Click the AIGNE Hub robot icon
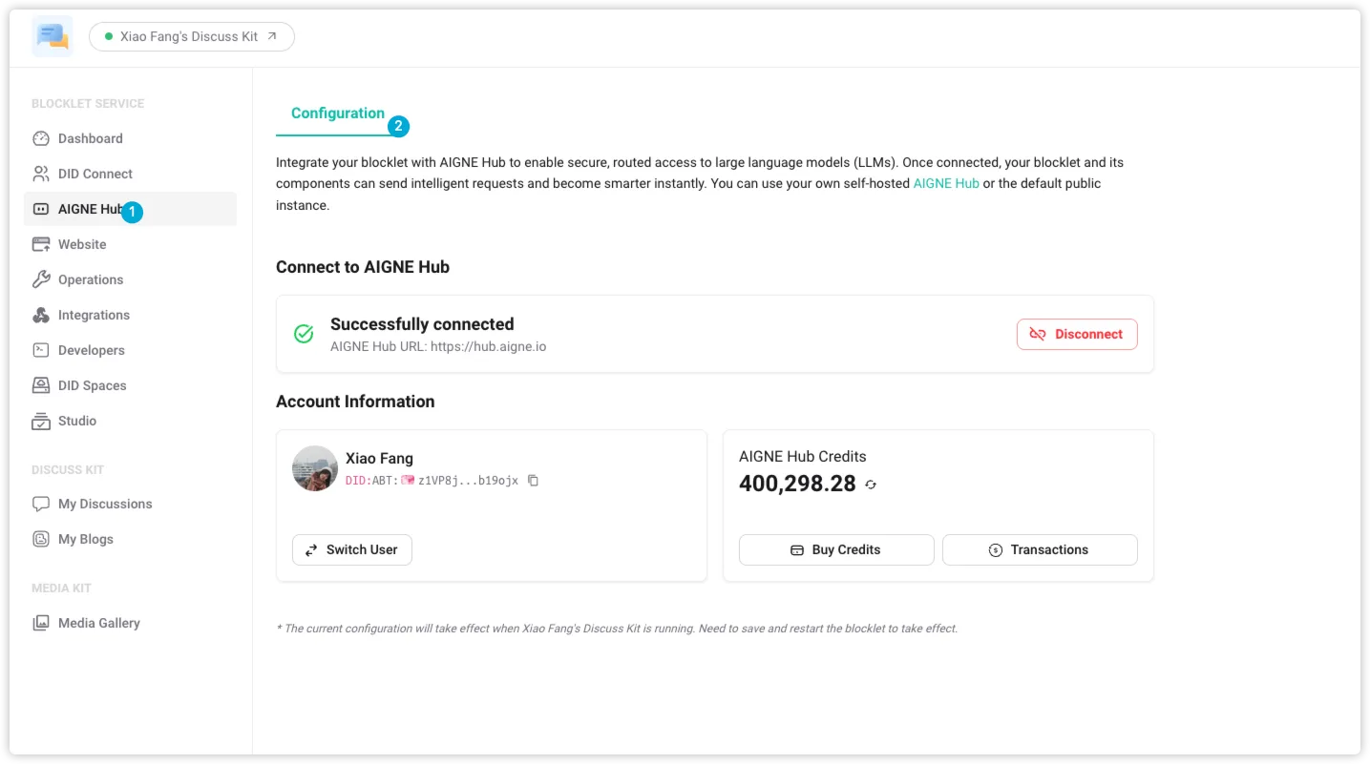 (x=41, y=209)
